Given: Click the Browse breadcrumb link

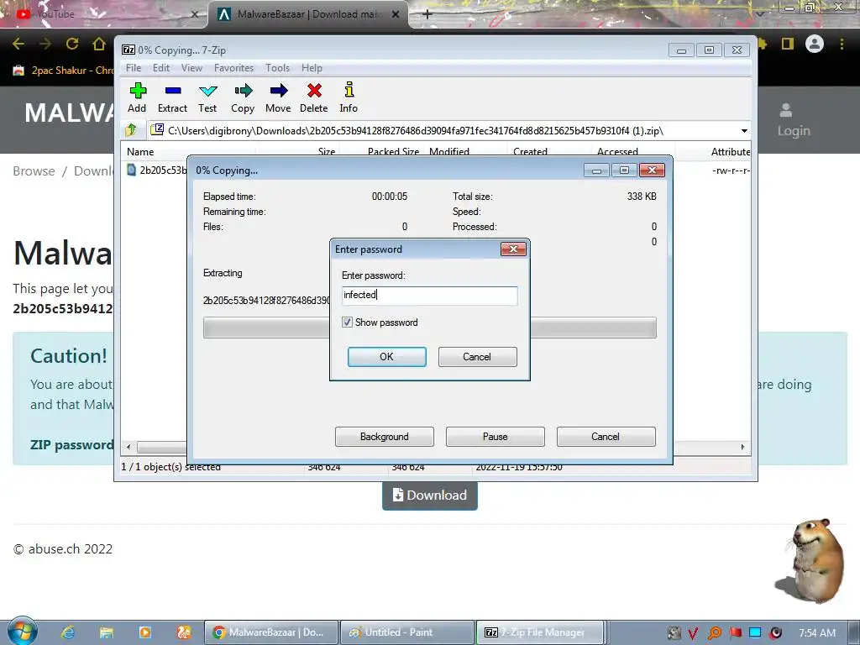Looking at the screenshot, I should pyautogui.click(x=34, y=171).
